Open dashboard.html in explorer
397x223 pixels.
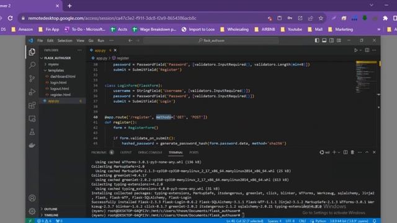(x=63, y=76)
